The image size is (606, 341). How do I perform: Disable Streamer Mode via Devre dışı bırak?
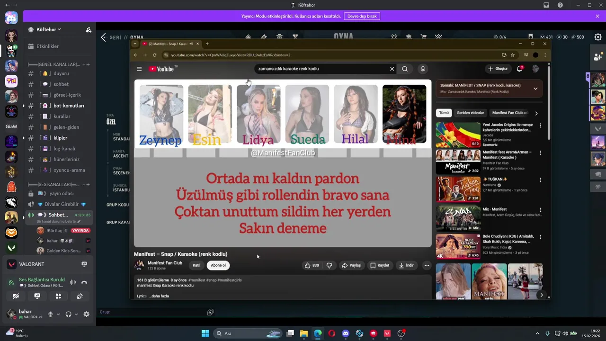click(362, 16)
